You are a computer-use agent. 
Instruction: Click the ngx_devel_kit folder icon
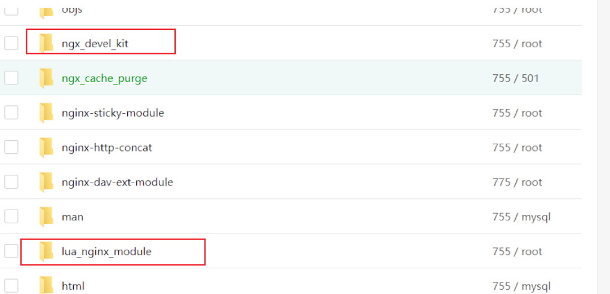click(46, 43)
